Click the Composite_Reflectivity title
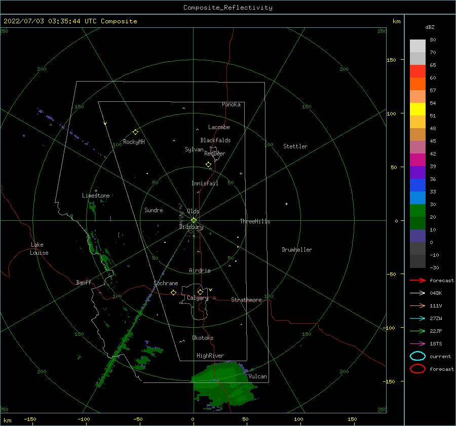This screenshot has width=456, height=426. coord(228,8)
